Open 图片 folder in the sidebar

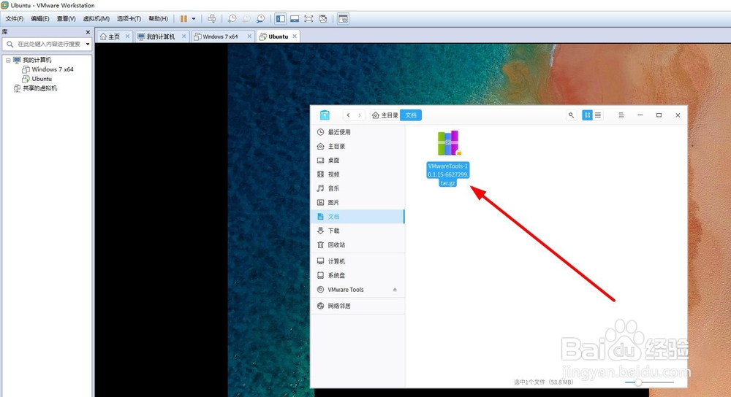(x=357, y=202)
